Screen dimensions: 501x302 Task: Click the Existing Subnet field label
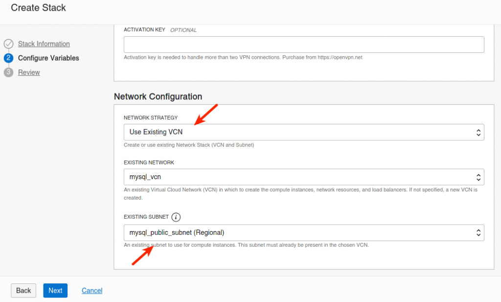click(146, 217)
